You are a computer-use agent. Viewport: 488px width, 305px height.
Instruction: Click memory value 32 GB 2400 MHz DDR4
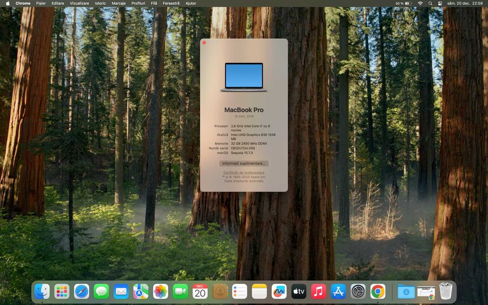pyautogui.click(x=249, y=143)
